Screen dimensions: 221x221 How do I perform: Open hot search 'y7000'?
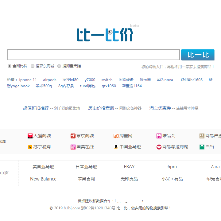point(90,80)
